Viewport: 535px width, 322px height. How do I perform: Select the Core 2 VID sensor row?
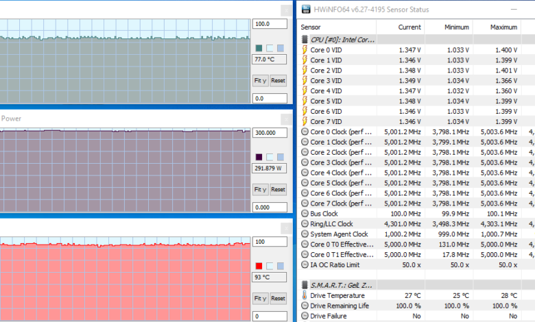[x=416, y=70]
